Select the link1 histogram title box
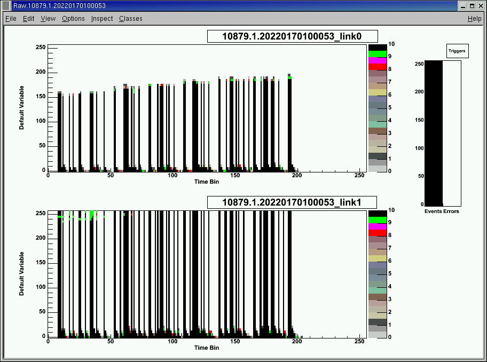The width and height of the screenshot is (487, 362). [x=292, y=202]
